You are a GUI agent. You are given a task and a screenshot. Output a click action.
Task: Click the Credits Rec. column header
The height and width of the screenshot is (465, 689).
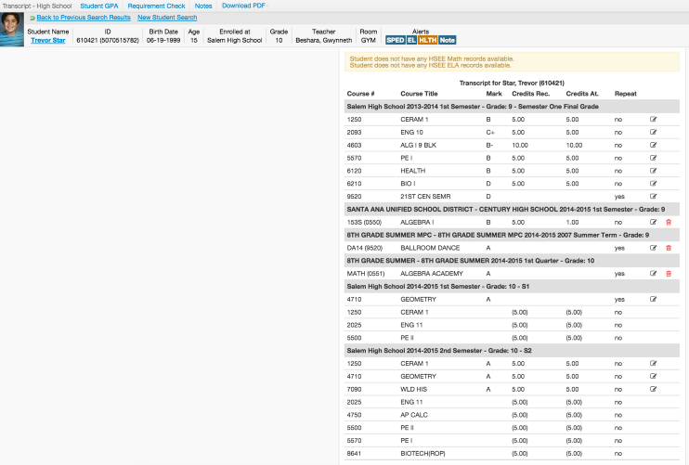[530, 94]
